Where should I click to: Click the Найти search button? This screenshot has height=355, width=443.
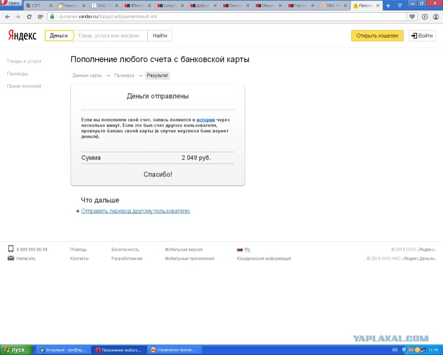click(x=160, y=35)
